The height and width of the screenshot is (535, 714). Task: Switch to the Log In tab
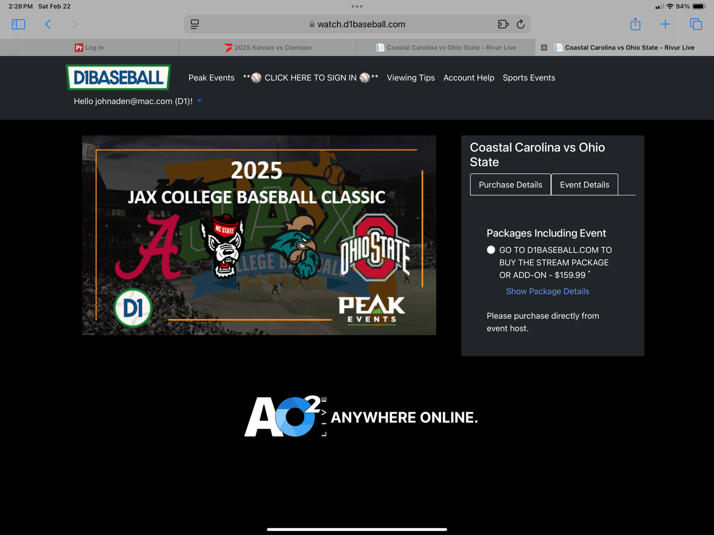tap(89, 48)
